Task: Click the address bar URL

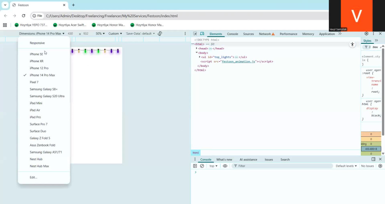Action: pyautogui.click(x=112, y=16)
